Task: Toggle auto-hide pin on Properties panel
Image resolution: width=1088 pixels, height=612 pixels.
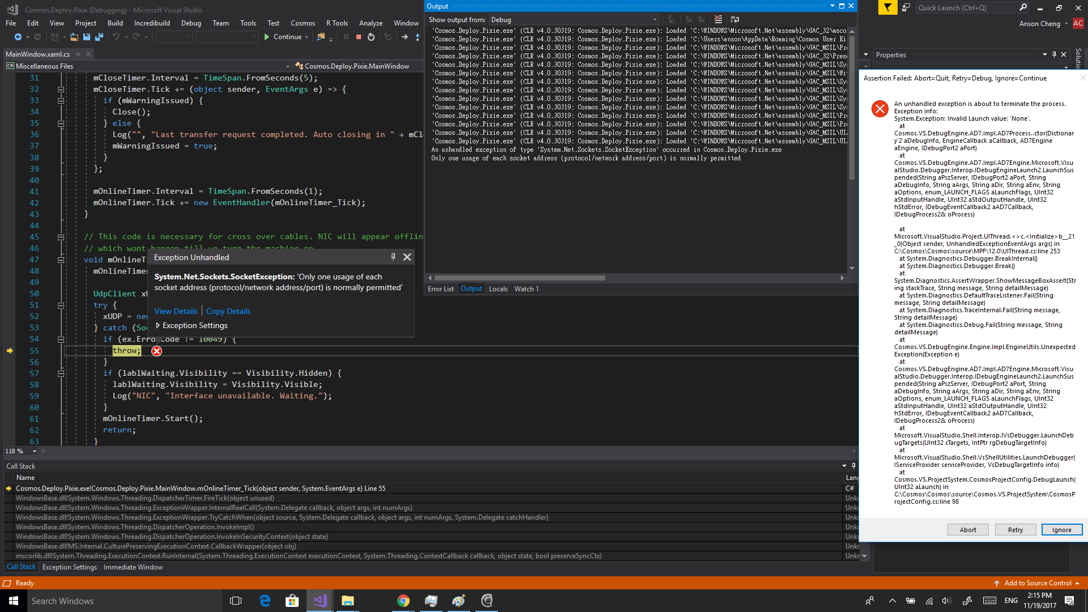Action: 1054,55
